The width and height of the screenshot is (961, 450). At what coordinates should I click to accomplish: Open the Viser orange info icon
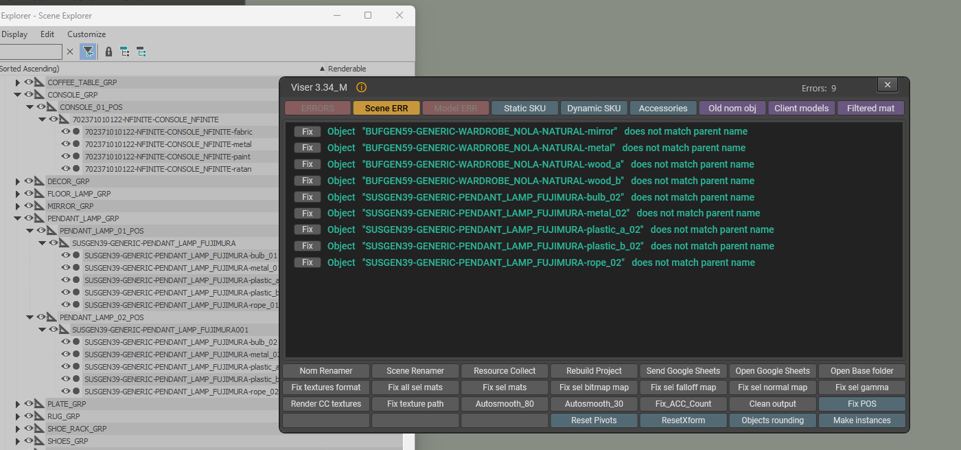(361, 87)
